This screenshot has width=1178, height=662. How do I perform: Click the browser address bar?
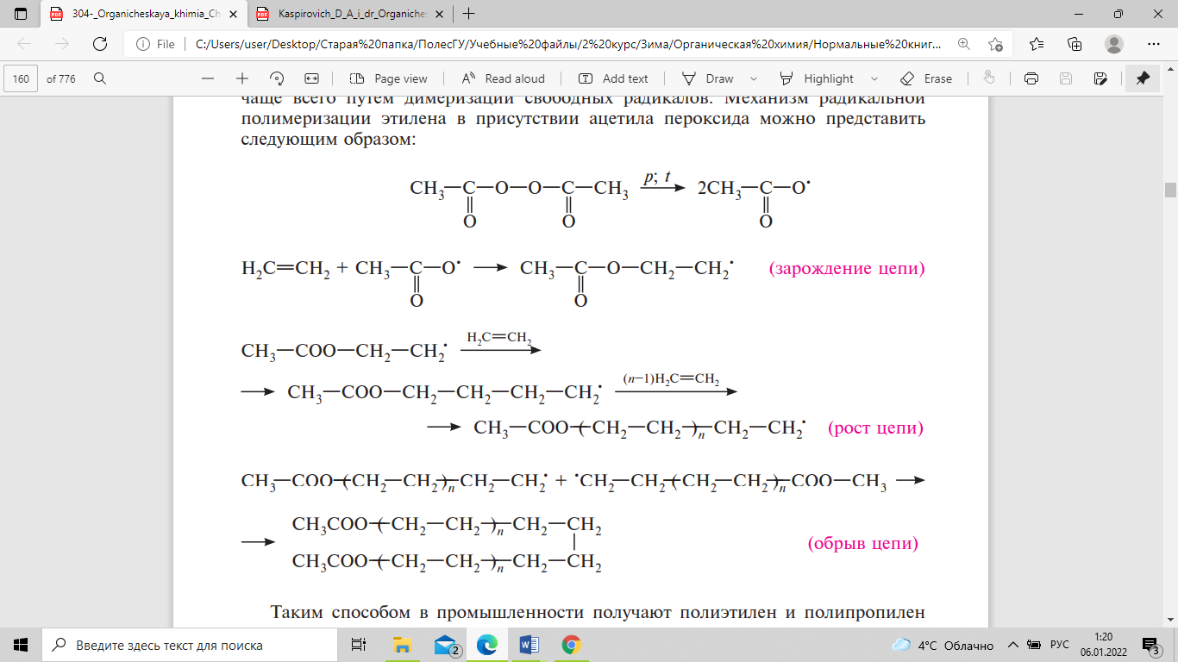569,44
